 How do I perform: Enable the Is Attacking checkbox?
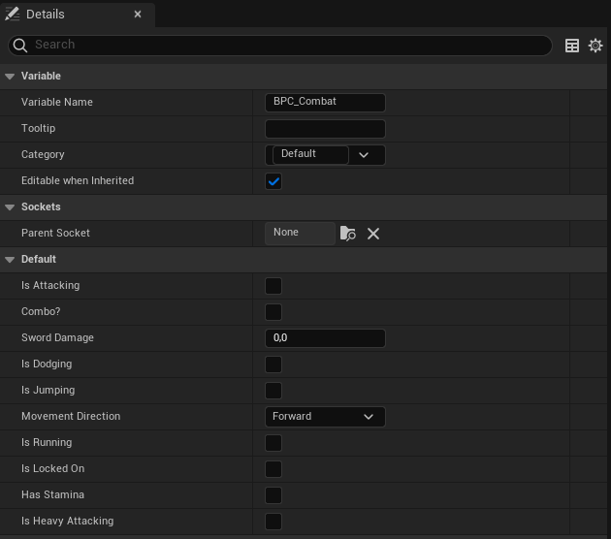(x=273, y=286)
